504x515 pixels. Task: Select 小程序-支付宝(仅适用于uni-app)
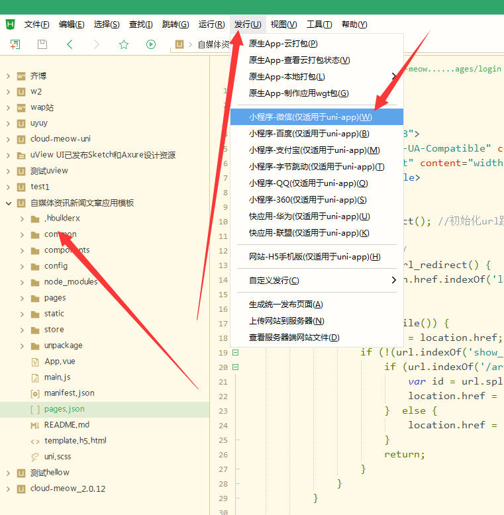pyautogui.click(x=317, y=150)
